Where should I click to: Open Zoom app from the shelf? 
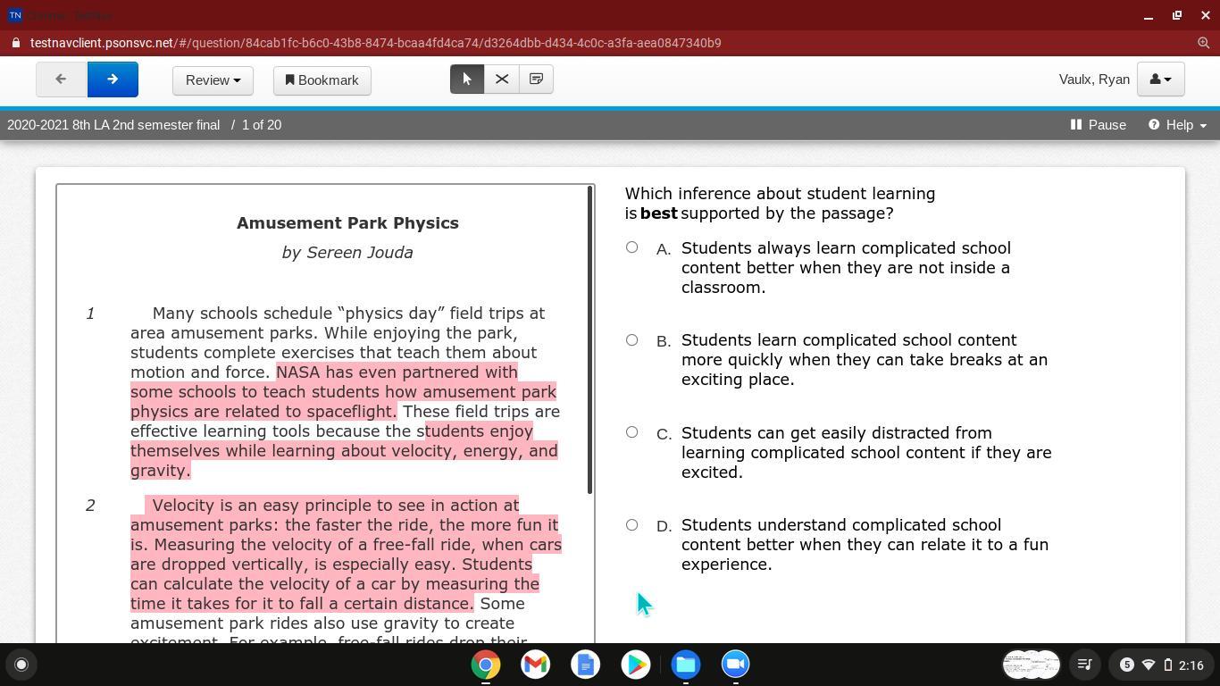[x=735, y=665]
